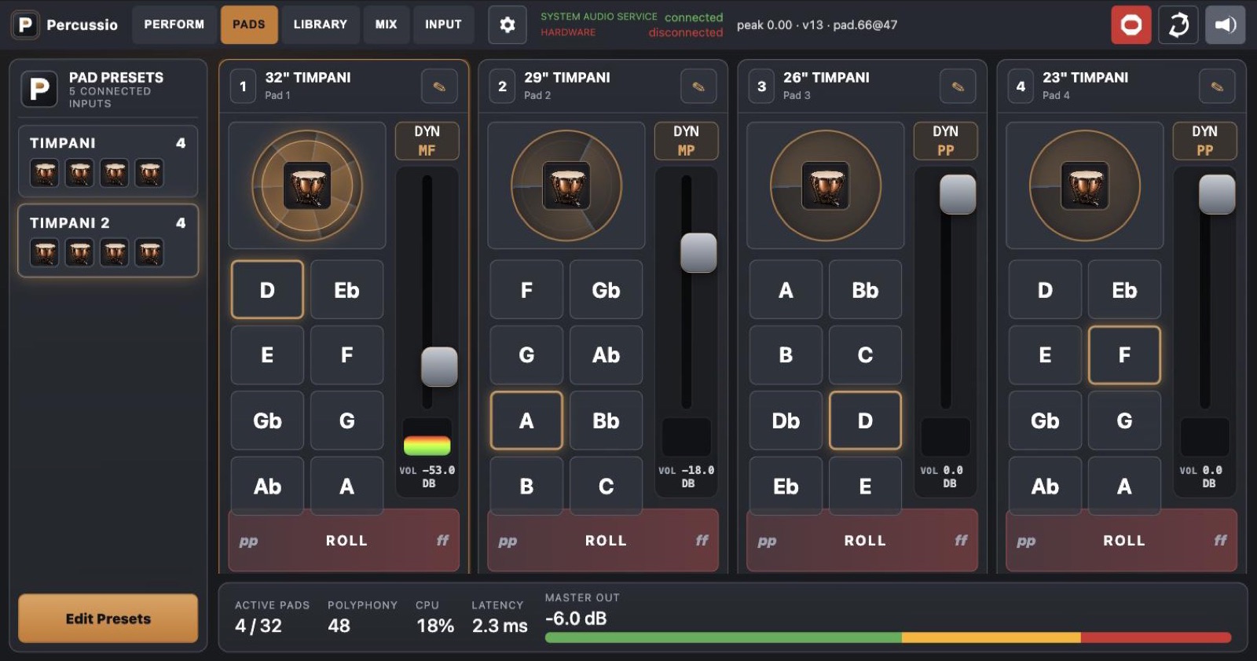Open the MIX tab

386,24
